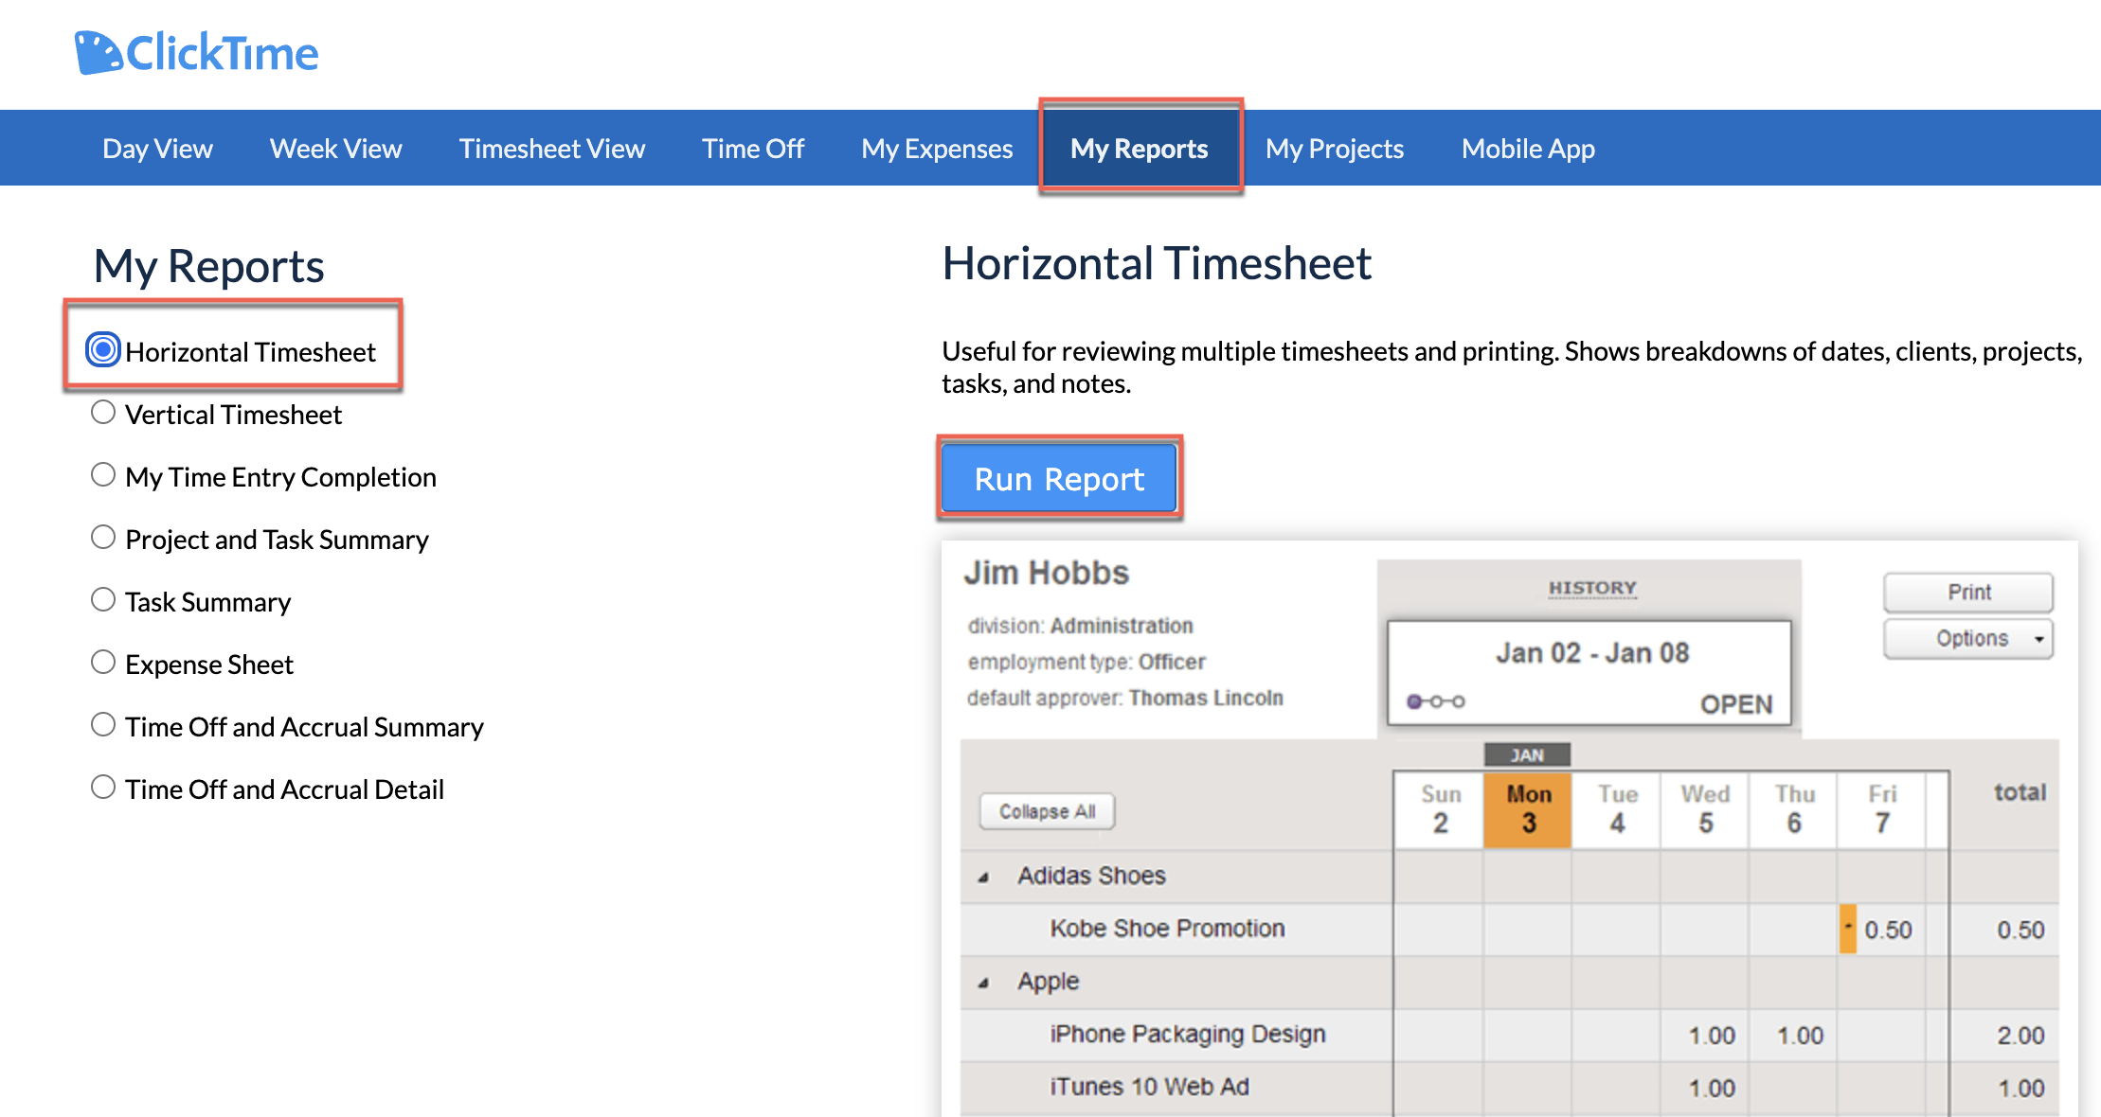Click the ClickTime logo
The width and height of the screenshot is (2101, 1117).
(197, 52)
